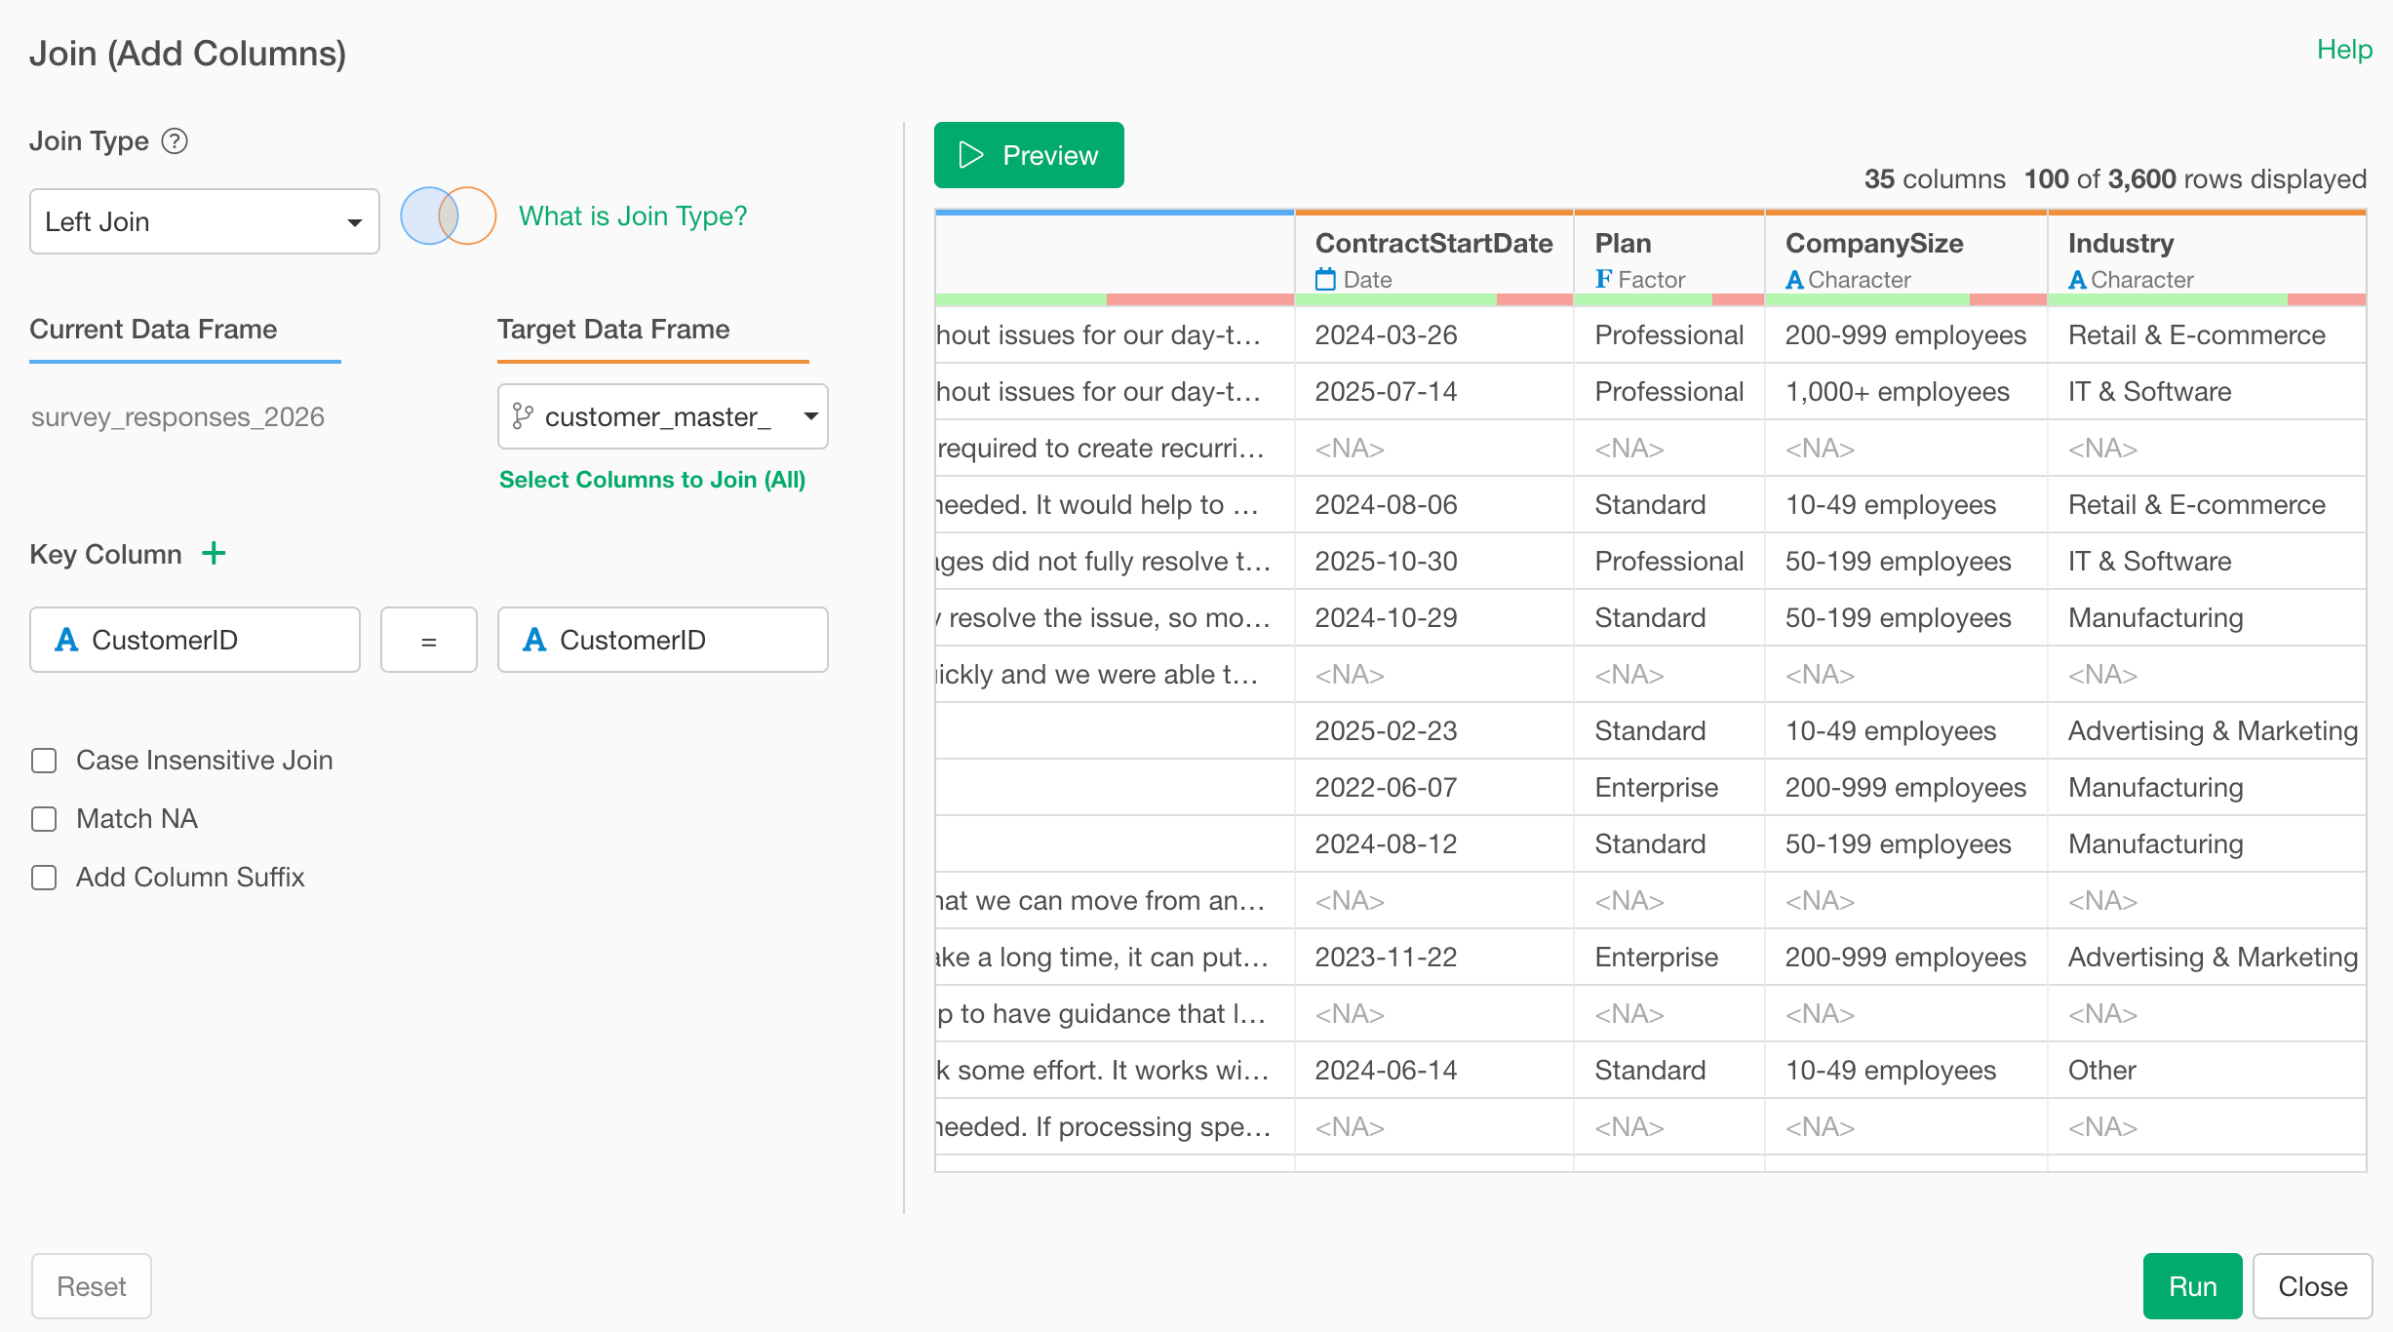Click the Factor type icon under Plan
This screenshot has width=2393, height=1332.
(x=1603, y=279)
